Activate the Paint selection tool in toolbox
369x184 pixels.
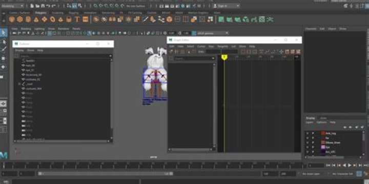(4, 50)
